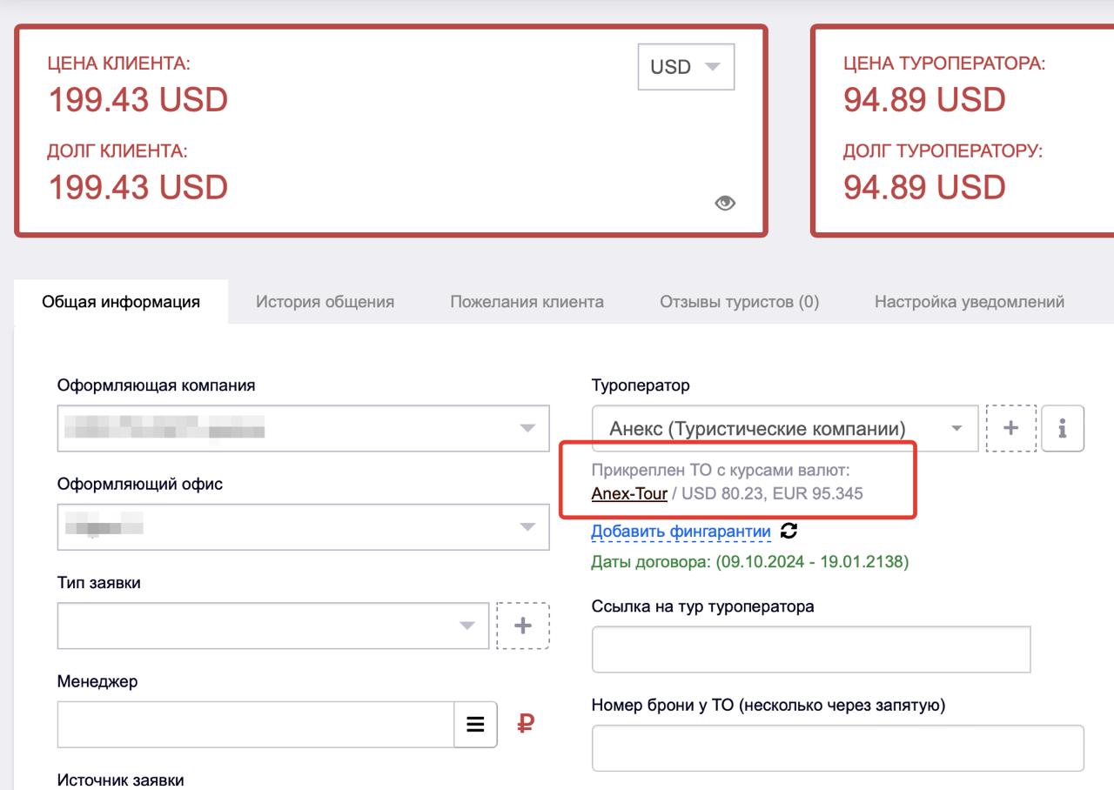Open the Туроператор Анекс dropdown
This screenshot has width=1114, height=790.
pos(784,428)
